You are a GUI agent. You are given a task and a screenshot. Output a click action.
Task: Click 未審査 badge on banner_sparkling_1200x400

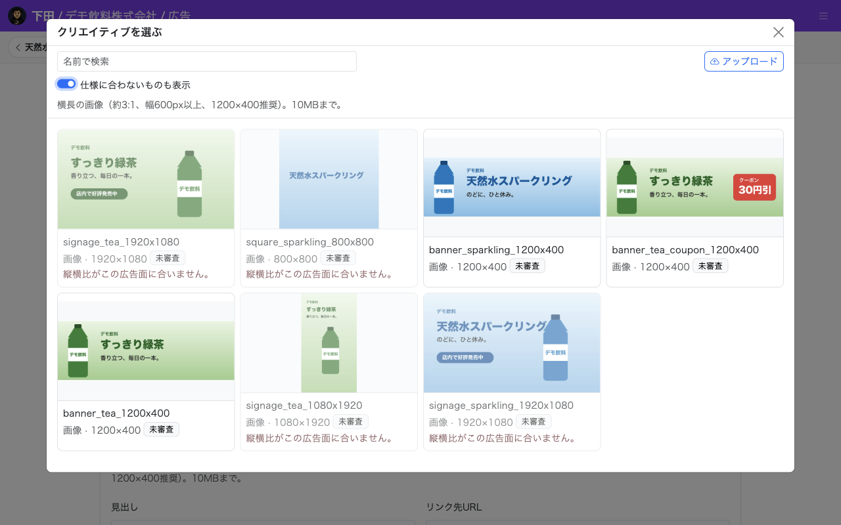pos(528,266)
